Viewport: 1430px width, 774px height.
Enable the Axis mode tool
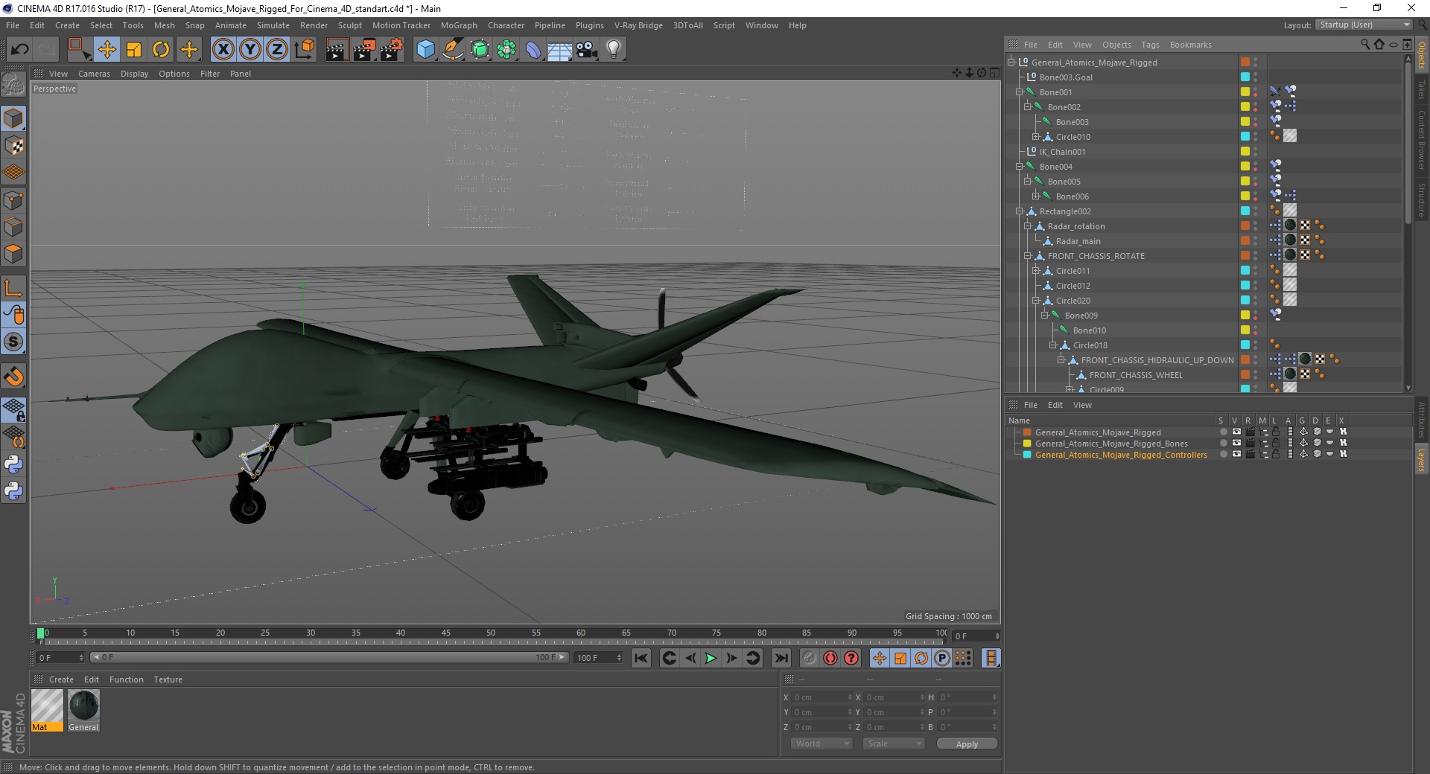pyautogui.click(x=13, y=288)
